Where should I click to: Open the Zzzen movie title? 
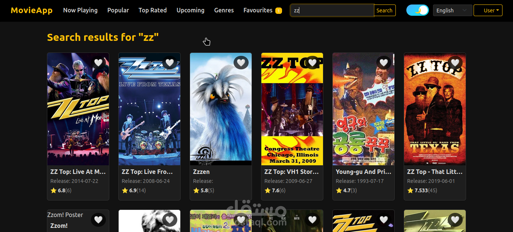click(201, 172)
